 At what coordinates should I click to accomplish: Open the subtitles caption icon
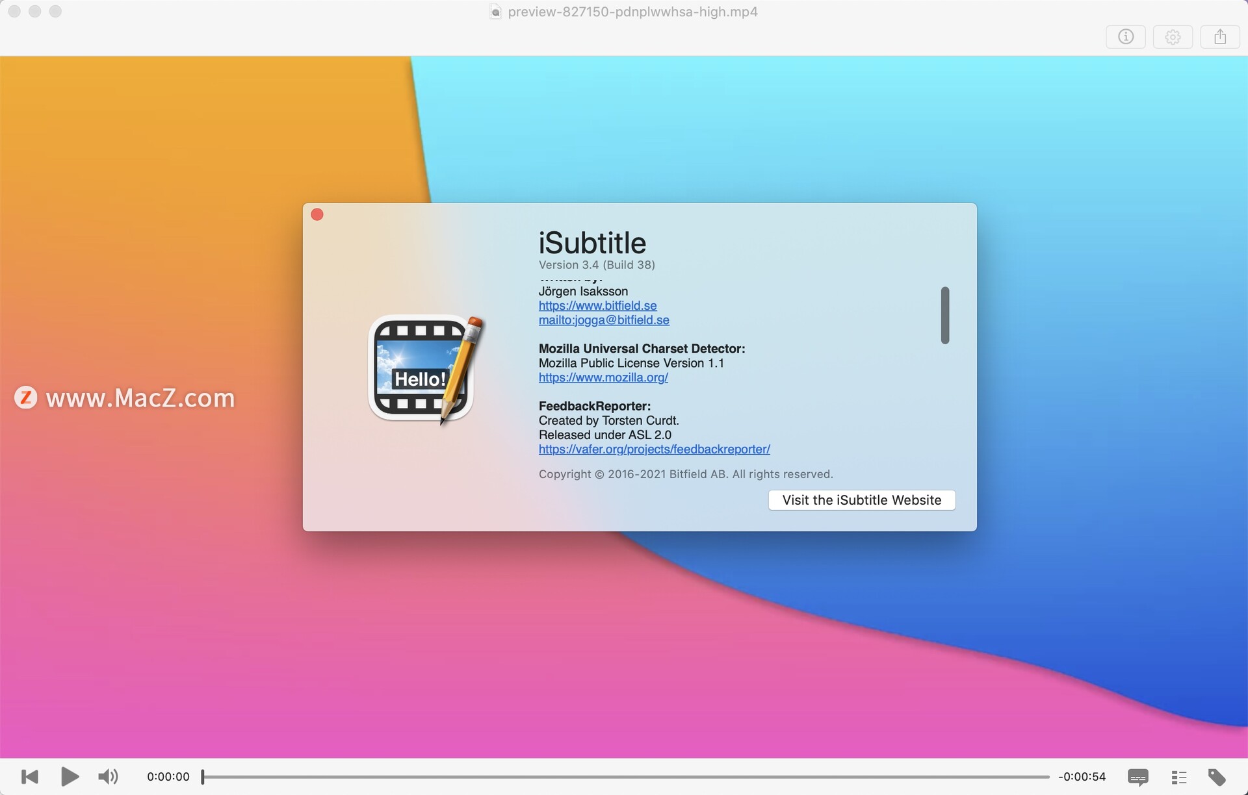(x=1137, y=777)
